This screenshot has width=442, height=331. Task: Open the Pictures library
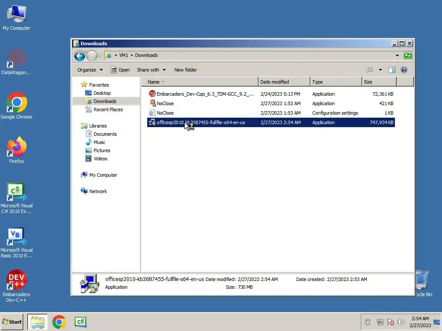coord(102,150)
